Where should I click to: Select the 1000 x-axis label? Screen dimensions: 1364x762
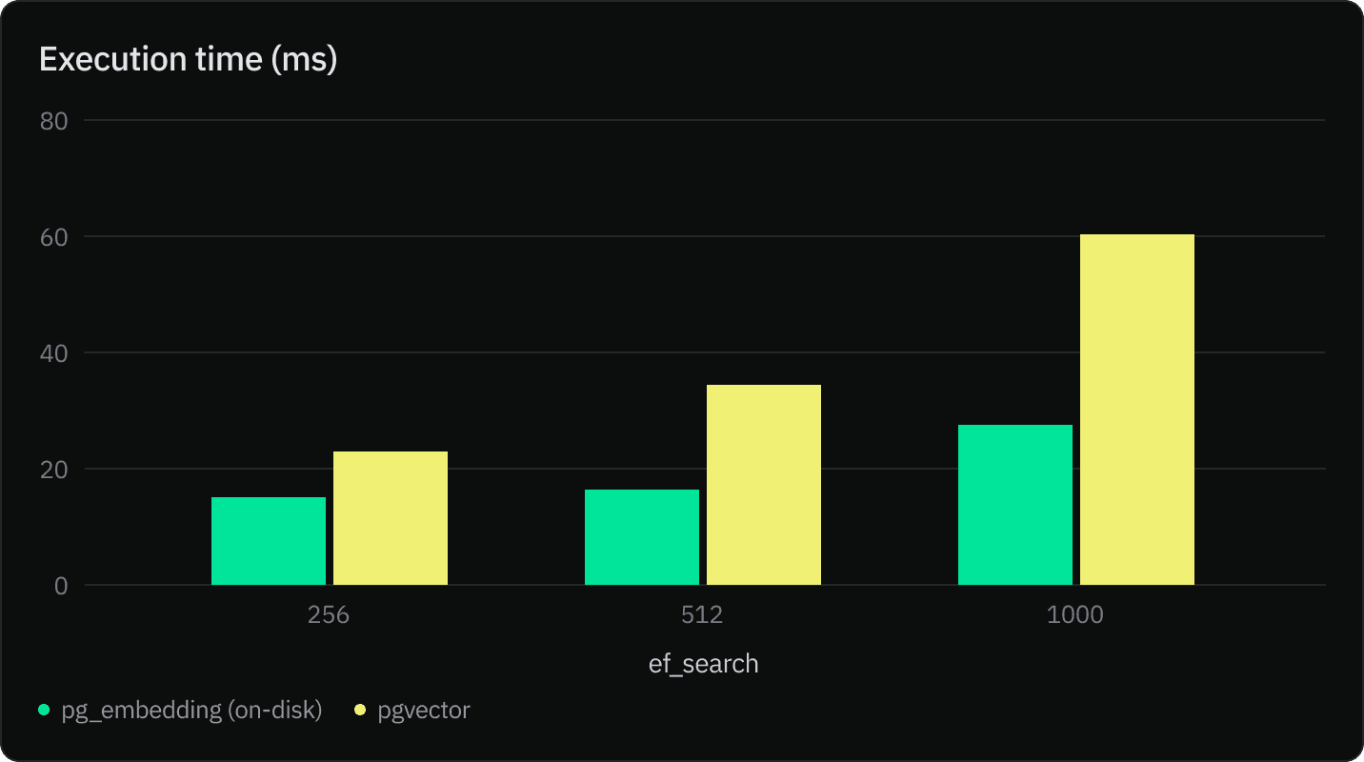[1075, 614]
